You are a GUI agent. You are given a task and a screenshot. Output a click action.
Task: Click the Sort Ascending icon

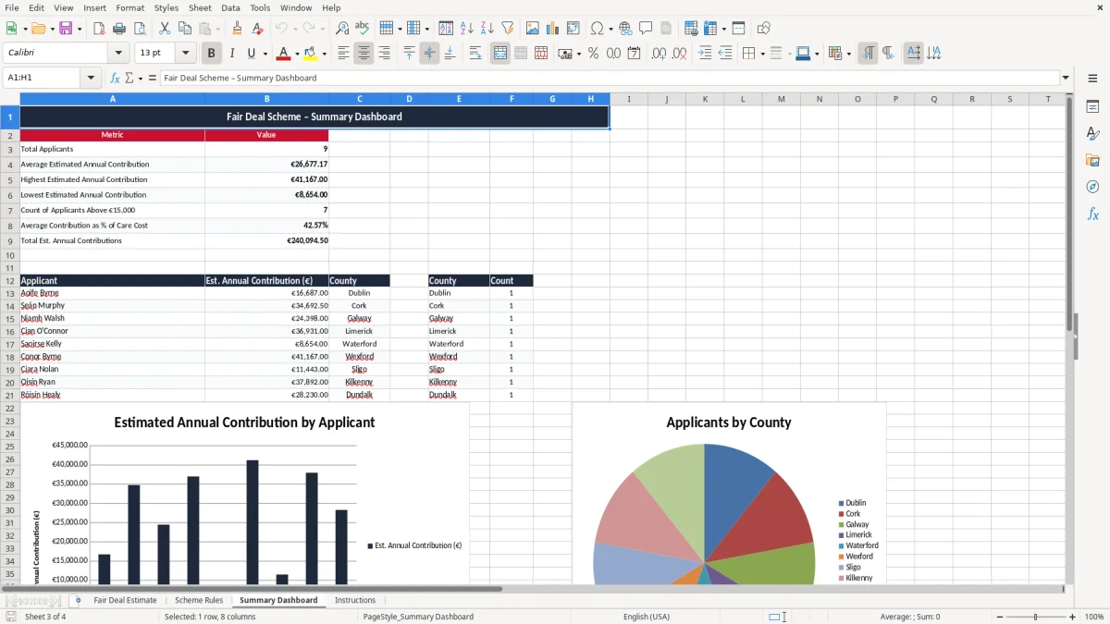click(x=466, y=29)
